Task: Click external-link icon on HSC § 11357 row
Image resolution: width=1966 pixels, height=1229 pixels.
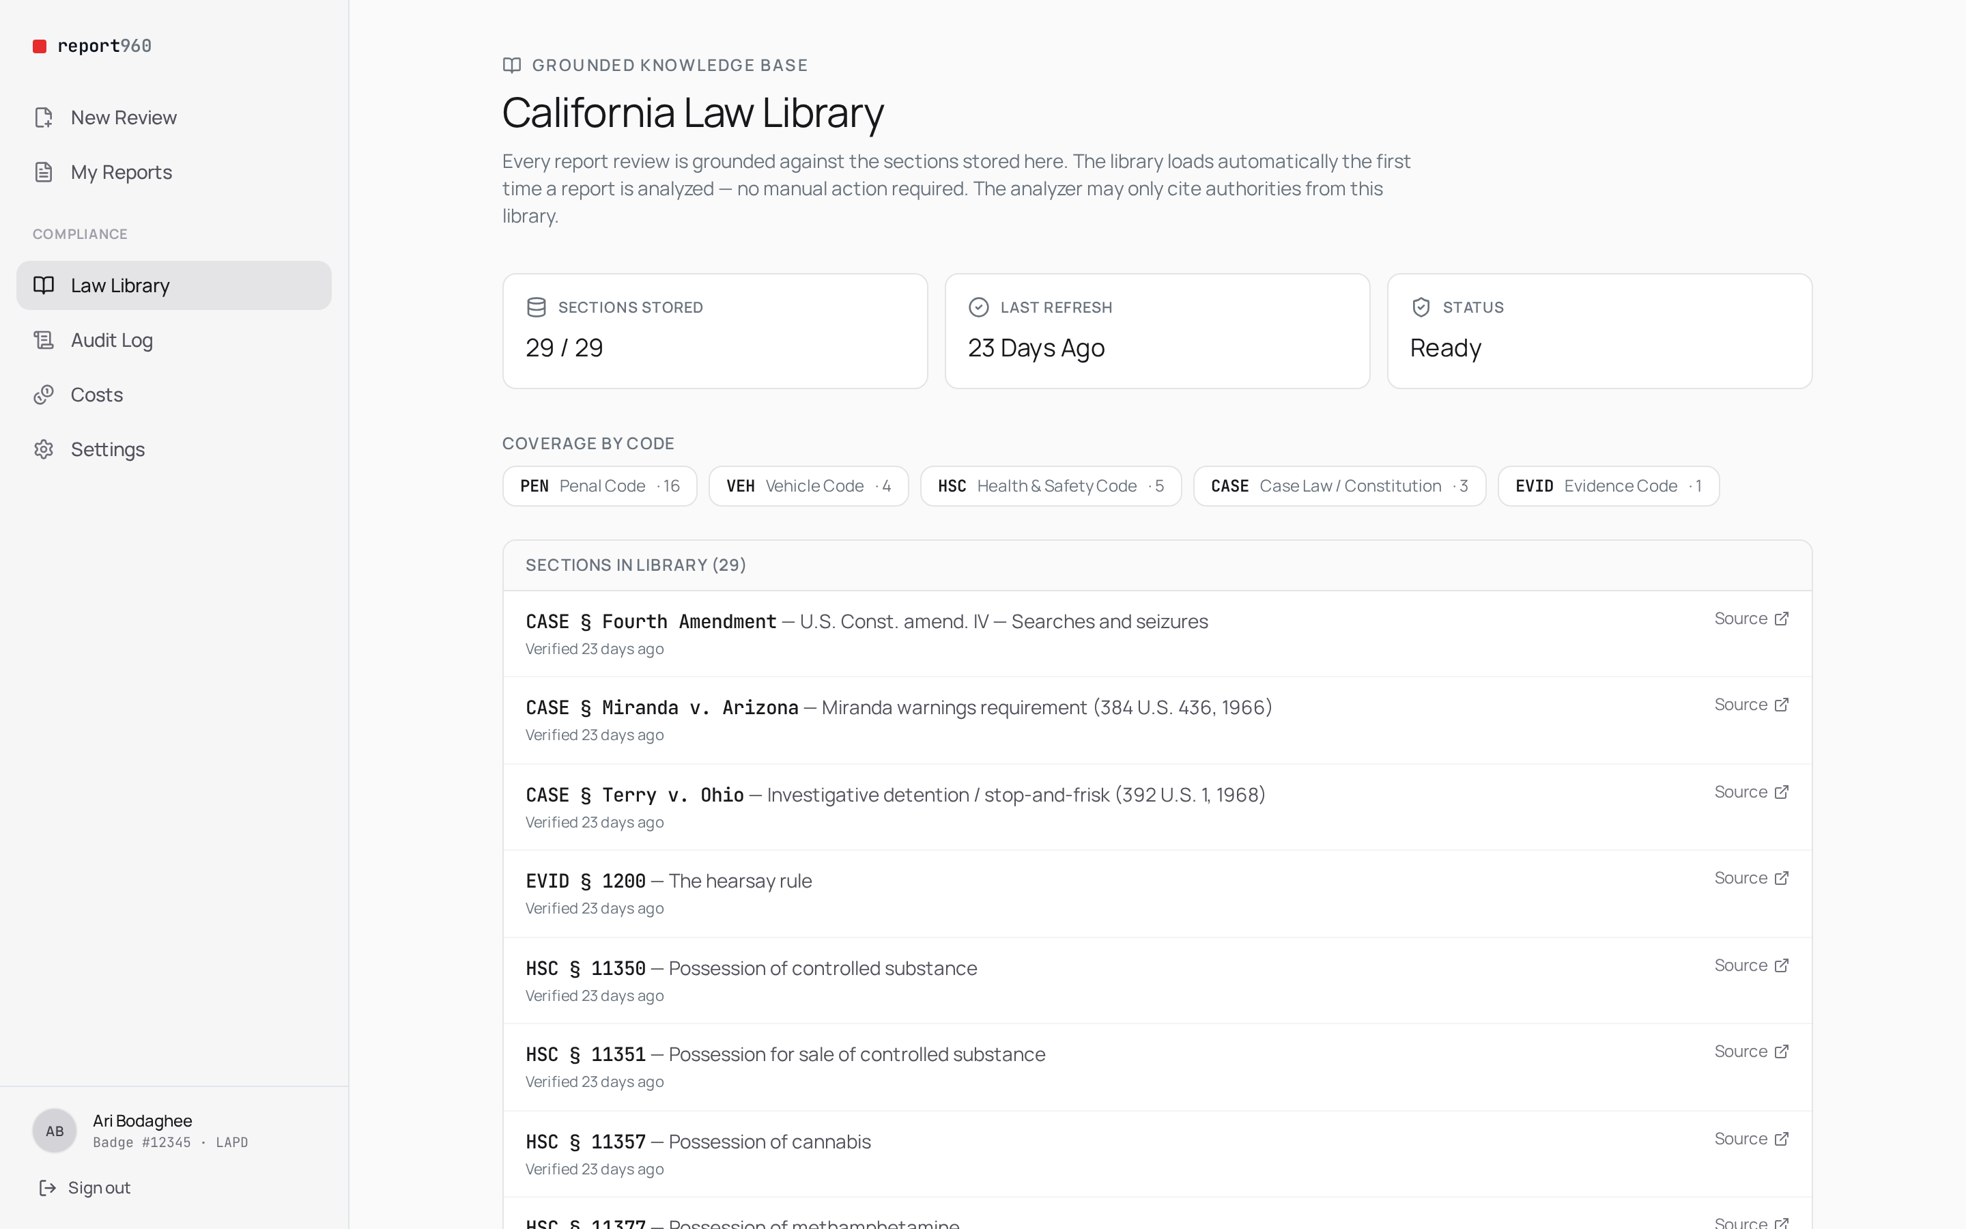Action: tap(1782, 1139)
